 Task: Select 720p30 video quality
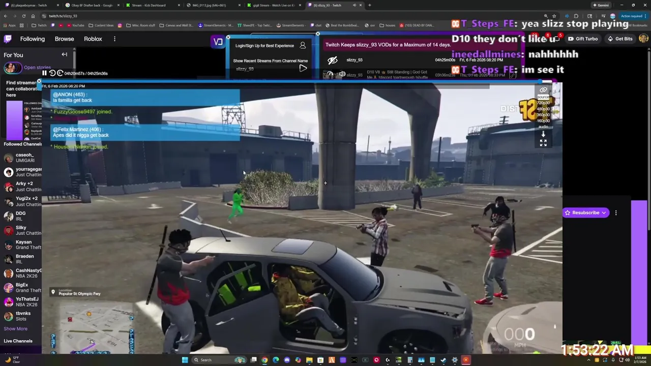click(x=543, y=103)
